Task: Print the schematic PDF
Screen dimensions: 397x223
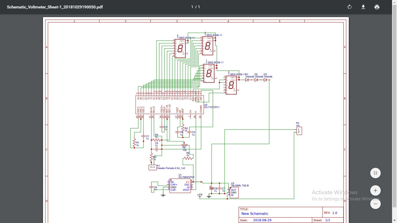Action: (377, 7)
